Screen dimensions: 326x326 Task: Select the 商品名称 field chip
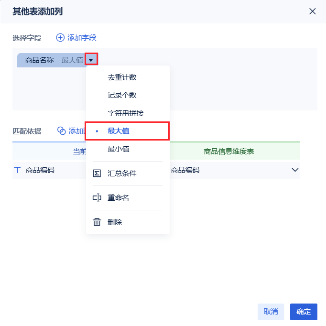tap(40, 60)
